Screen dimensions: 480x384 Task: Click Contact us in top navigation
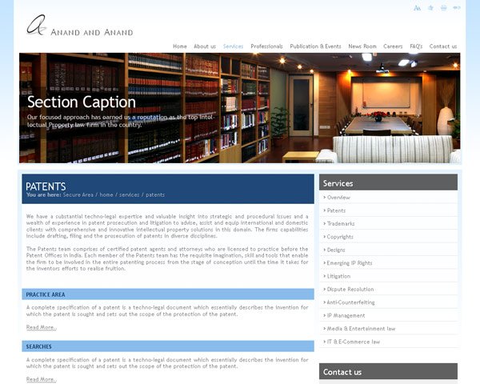pyautogui.click(x=443, y=46)
